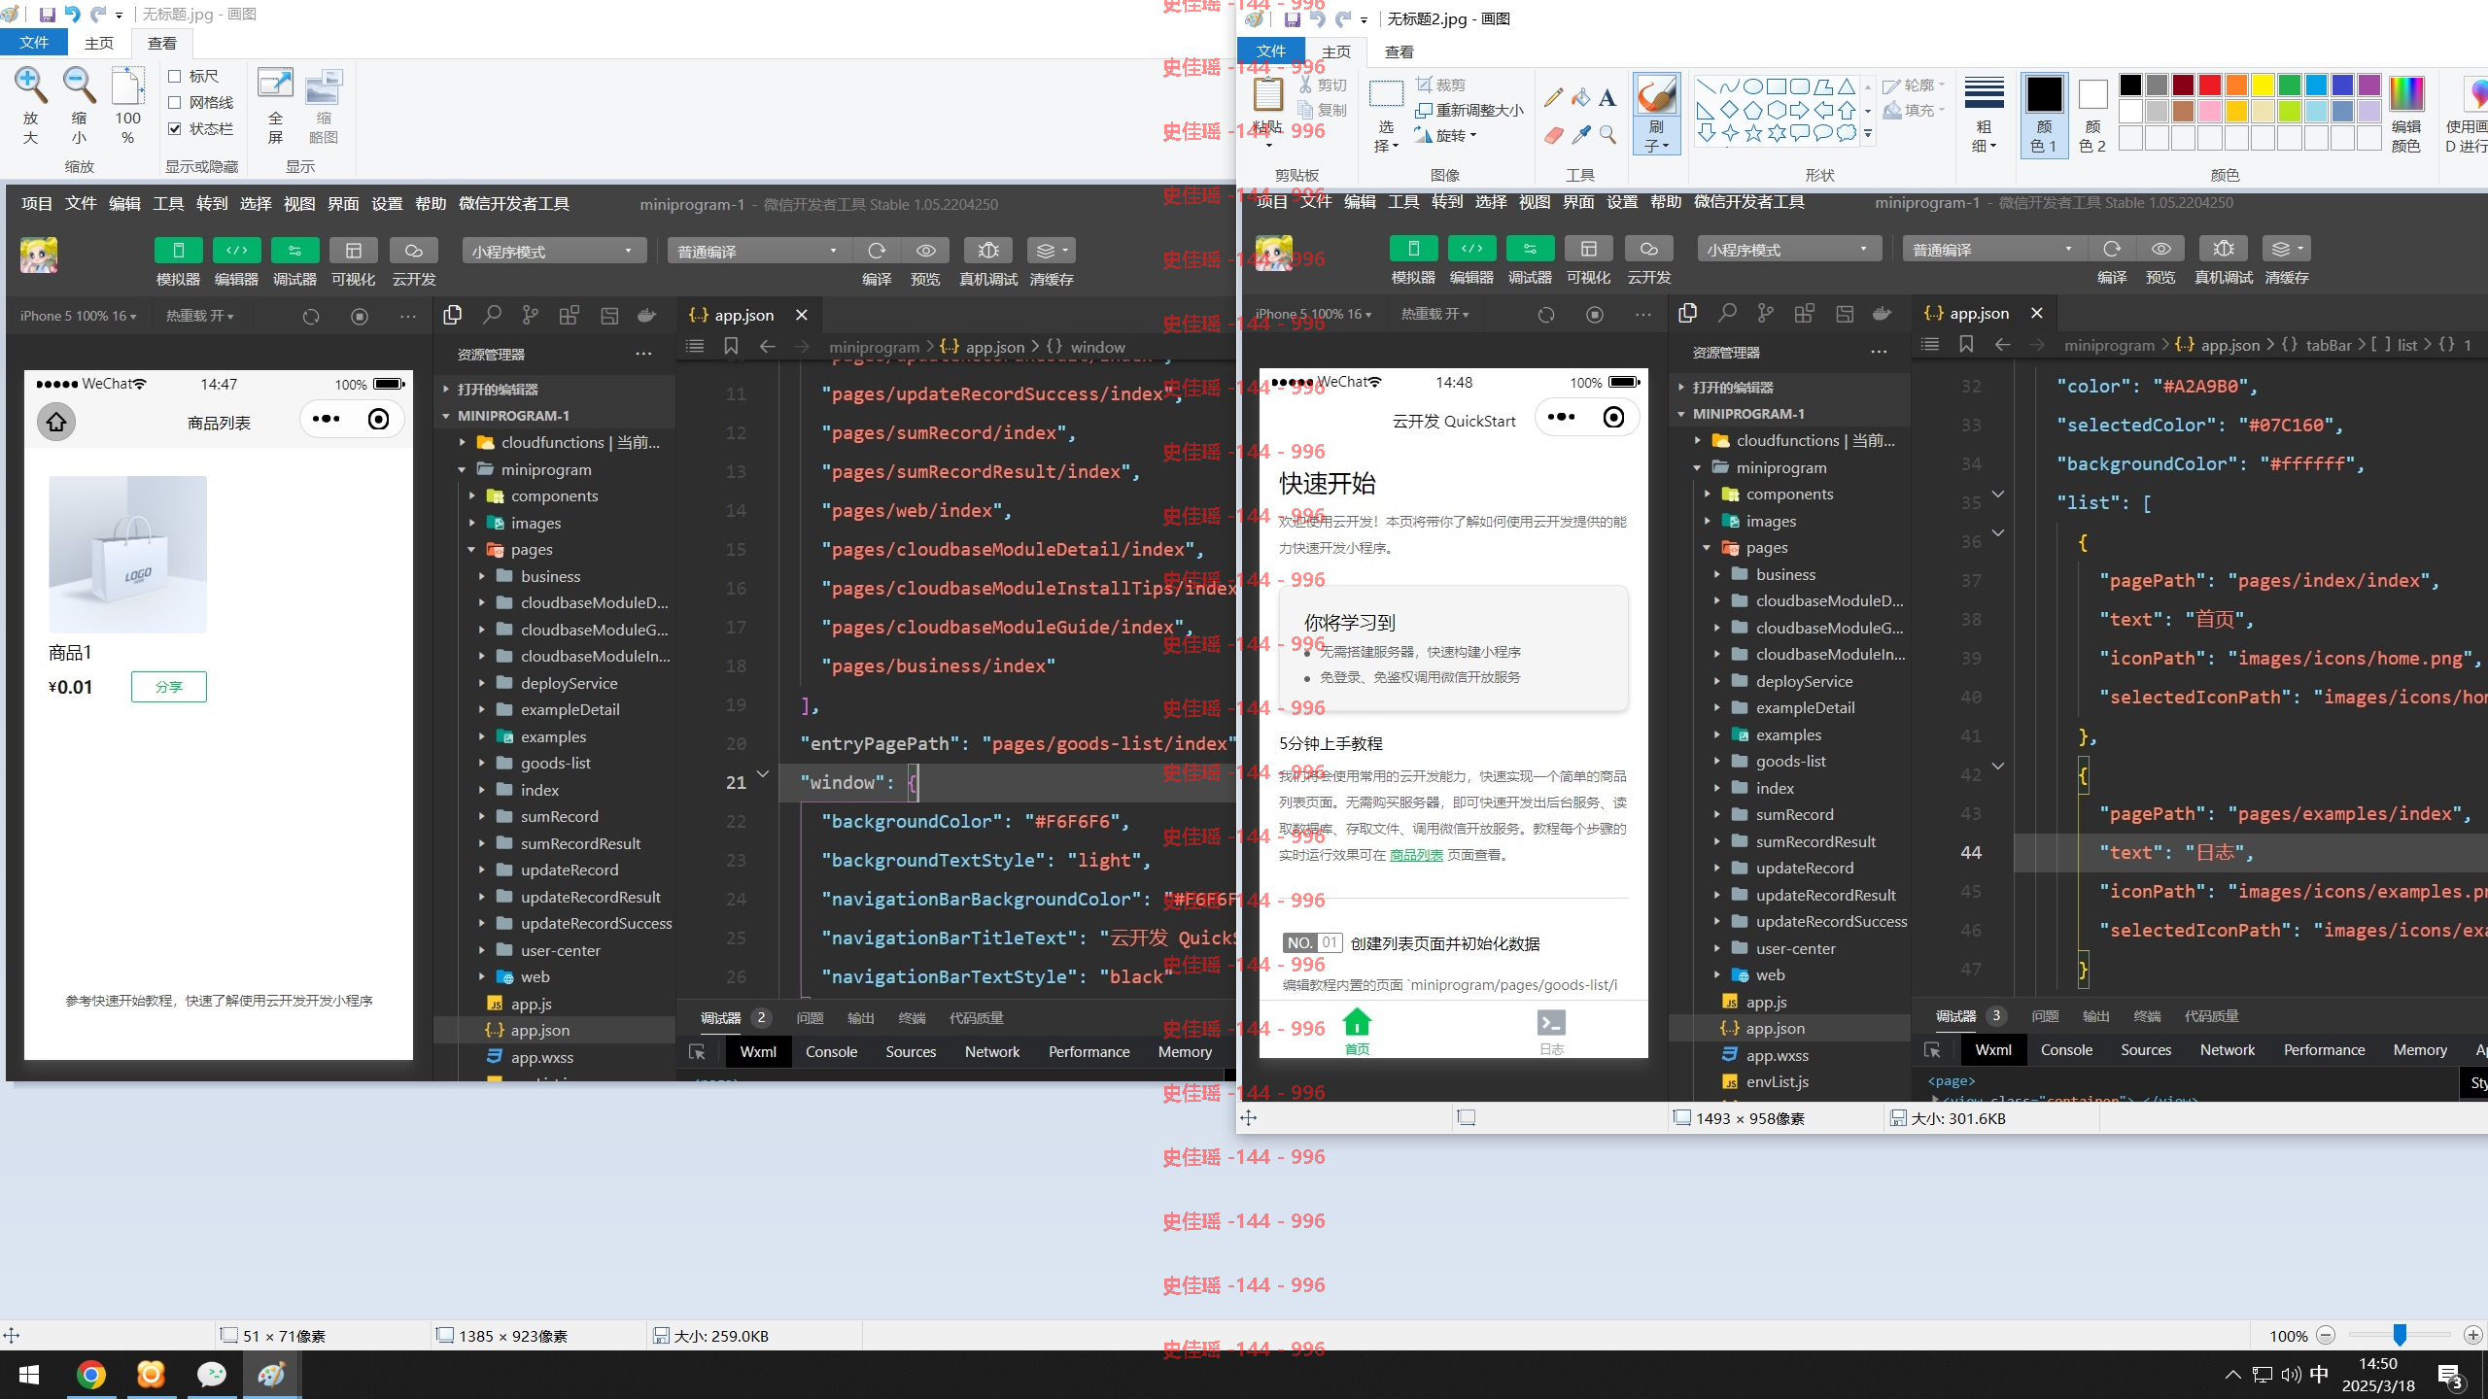Open the 文件 tab in left Paint
The height and width of the screenshot is (1399, 2488).
tap(33, 43)
